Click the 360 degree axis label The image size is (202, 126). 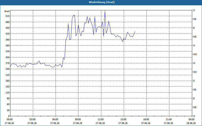[x=7, y=46]
